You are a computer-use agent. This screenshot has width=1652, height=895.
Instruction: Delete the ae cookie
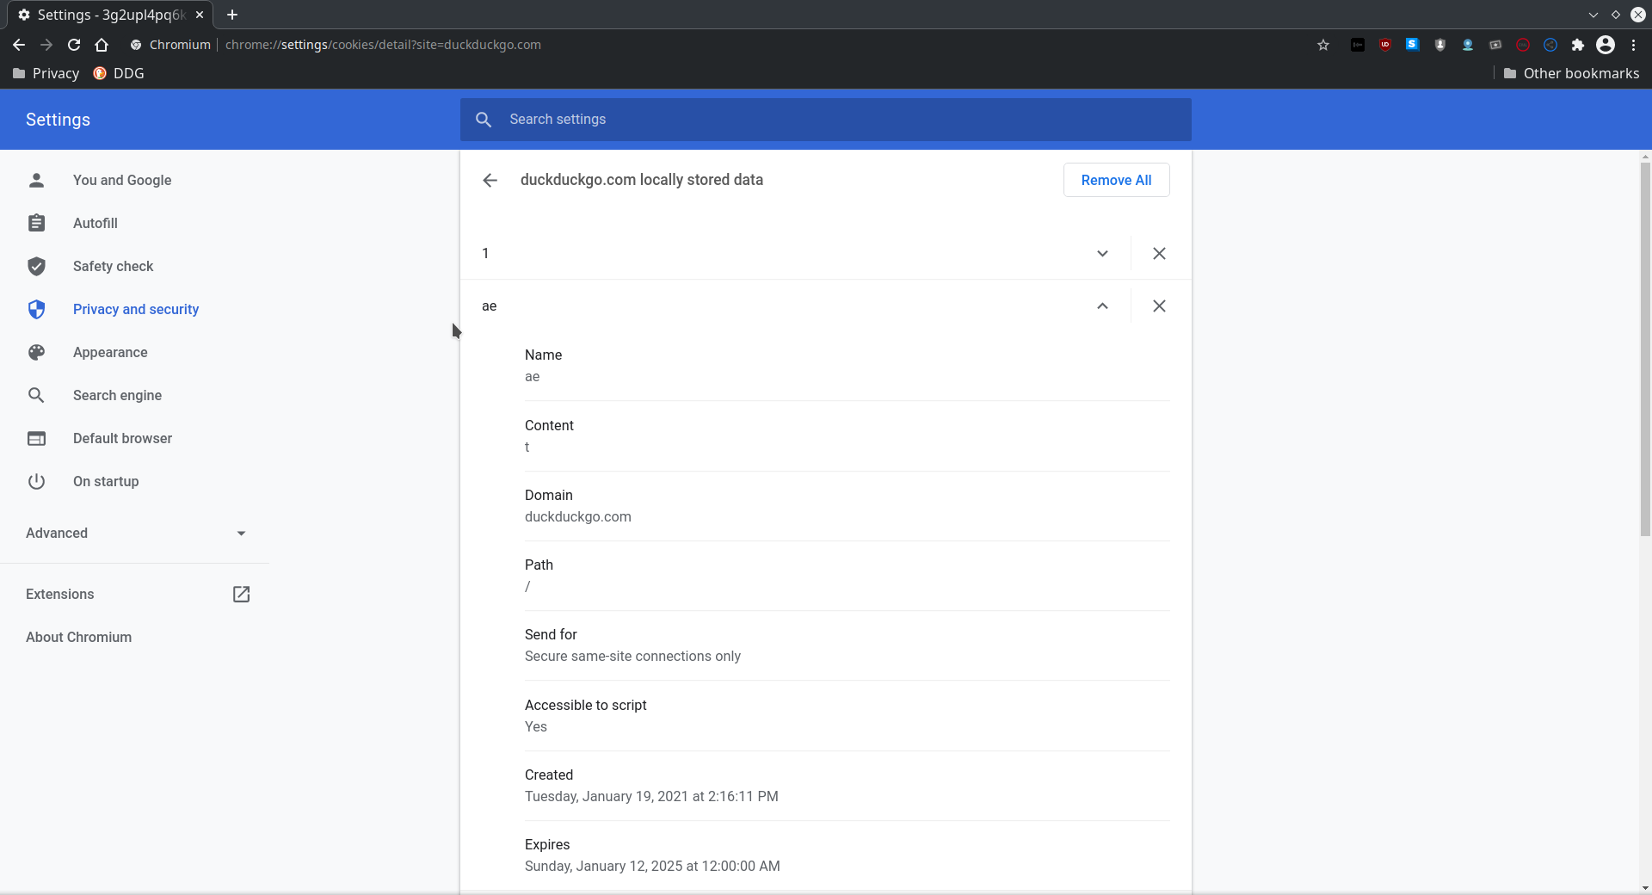(1159, 306)
